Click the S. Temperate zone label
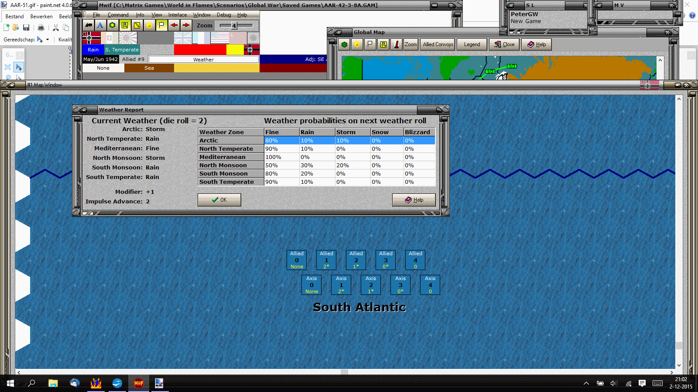Viewport: 698px width, 392px height. pyautogui.click(x=122, y=50)
